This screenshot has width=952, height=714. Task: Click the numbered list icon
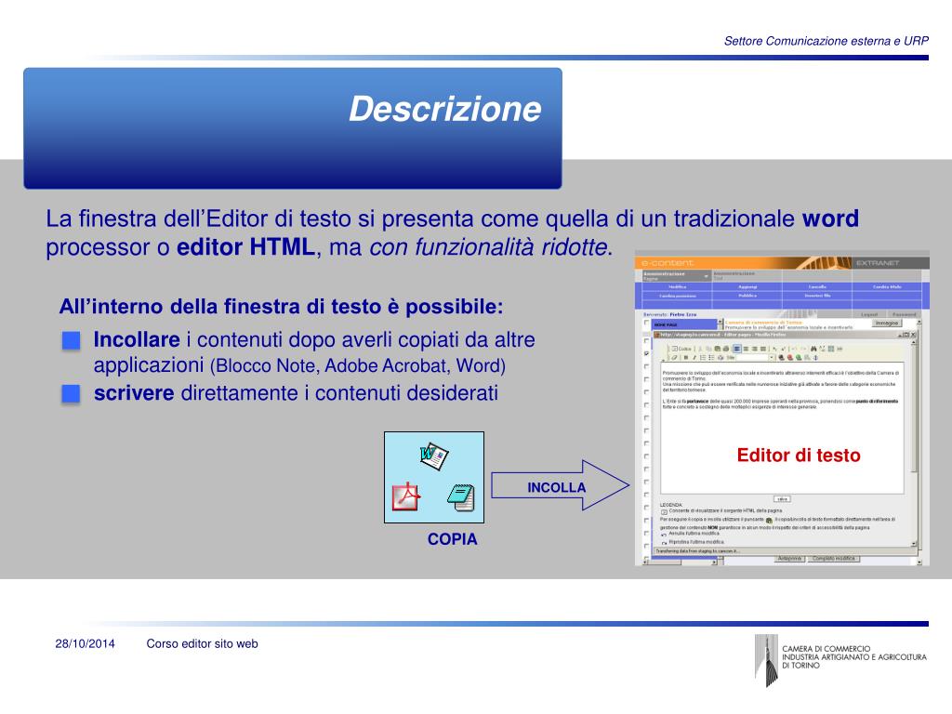click(703, 358)
